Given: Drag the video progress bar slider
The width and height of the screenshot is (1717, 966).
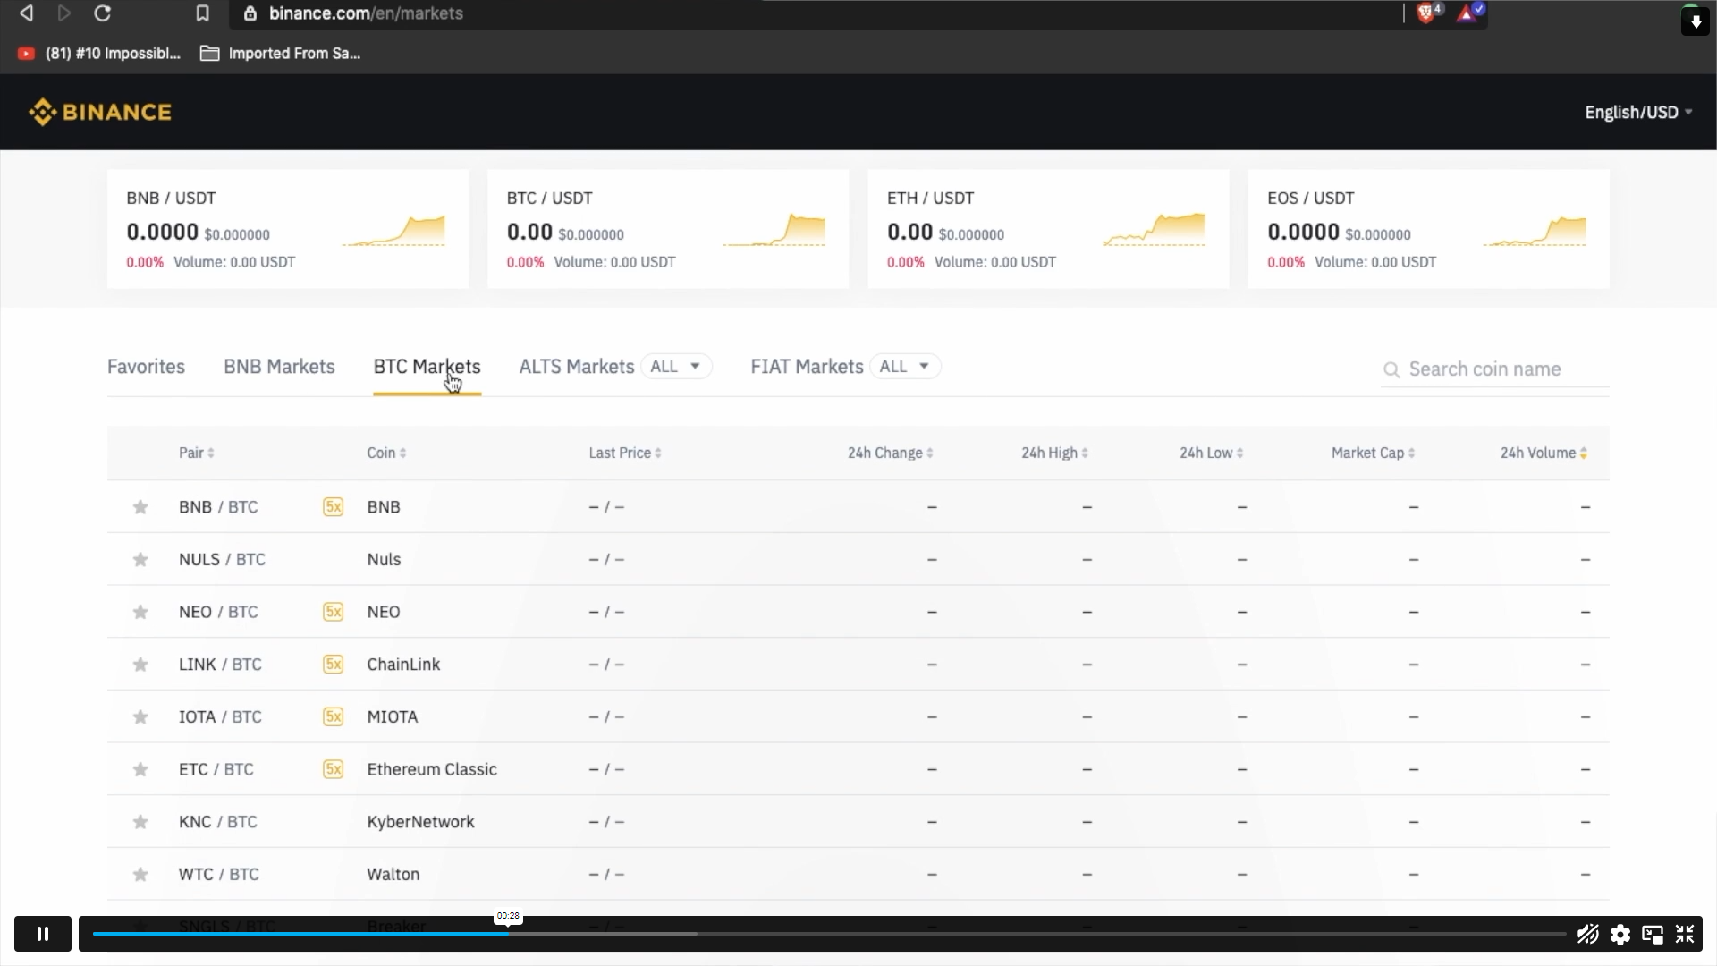Looking at the screenshot, I should [x=506, y=933].
